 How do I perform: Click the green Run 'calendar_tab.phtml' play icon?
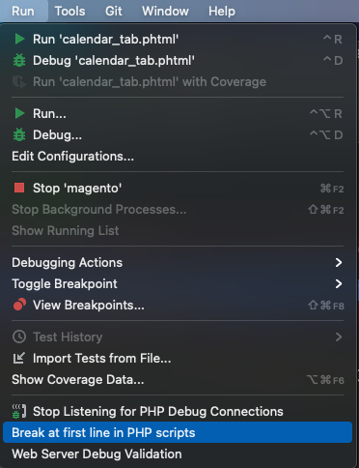[19, 39]
